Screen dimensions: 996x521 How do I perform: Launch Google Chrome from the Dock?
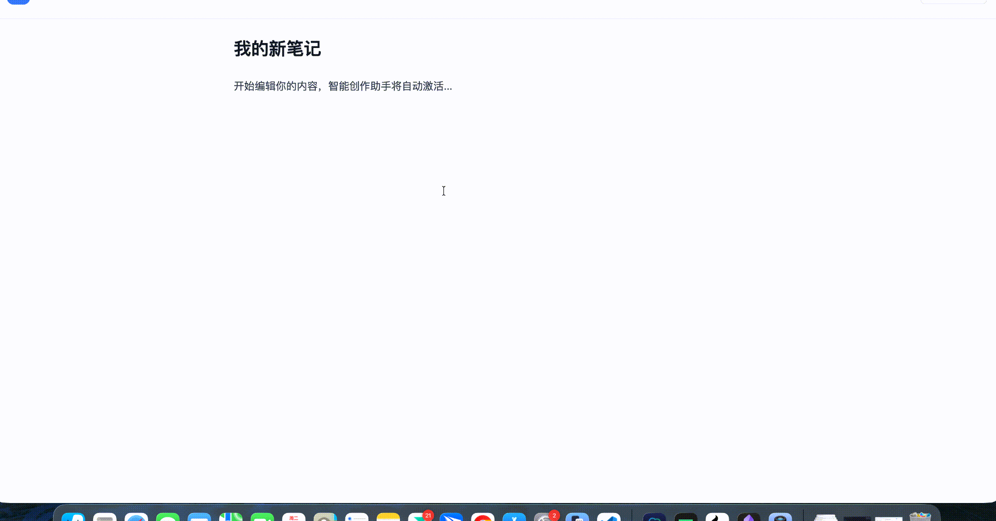483,515
